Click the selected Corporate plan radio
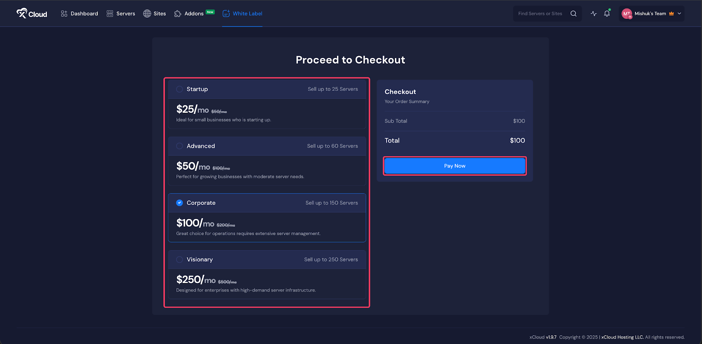Image resolution: width=702 pixels, height=344 pixels. tap(179, 203)
